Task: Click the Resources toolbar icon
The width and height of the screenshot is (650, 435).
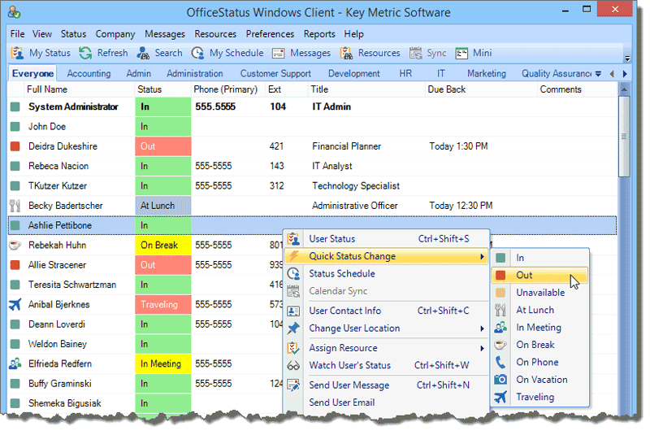Action: [346, 53]
